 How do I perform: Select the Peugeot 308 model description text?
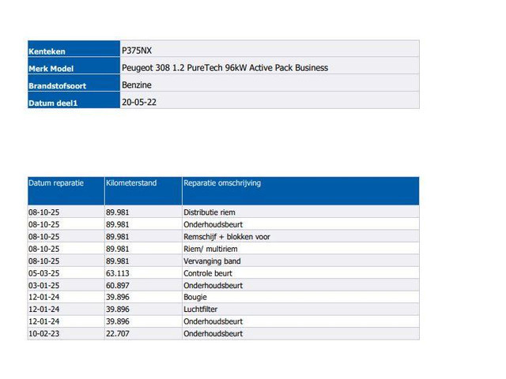click(225, 68)
